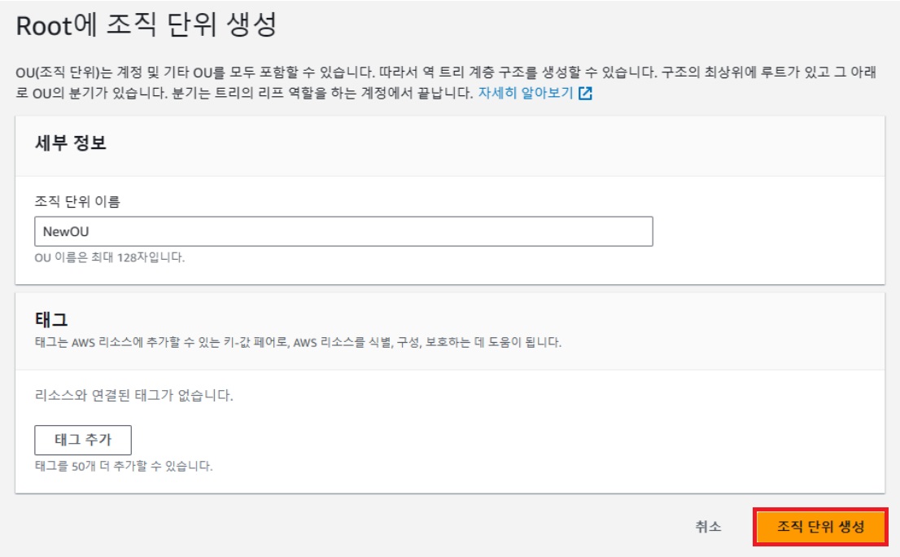Click the Root에 조직 단위 생성 heading
The height and width of the screenshot is (557, 900).
point(146,25)
